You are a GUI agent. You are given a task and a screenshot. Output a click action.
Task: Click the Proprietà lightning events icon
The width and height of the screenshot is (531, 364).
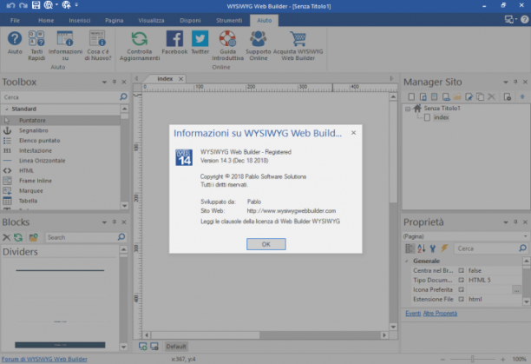click(x=444, y=248)
